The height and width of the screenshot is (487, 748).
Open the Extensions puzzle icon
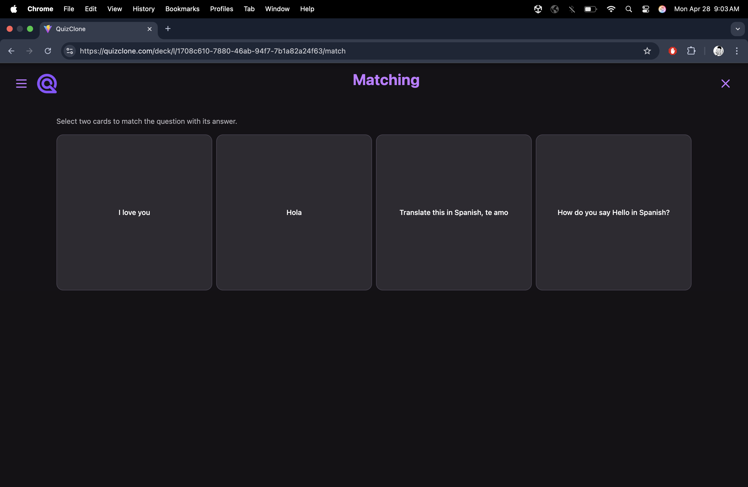[691, 51]
